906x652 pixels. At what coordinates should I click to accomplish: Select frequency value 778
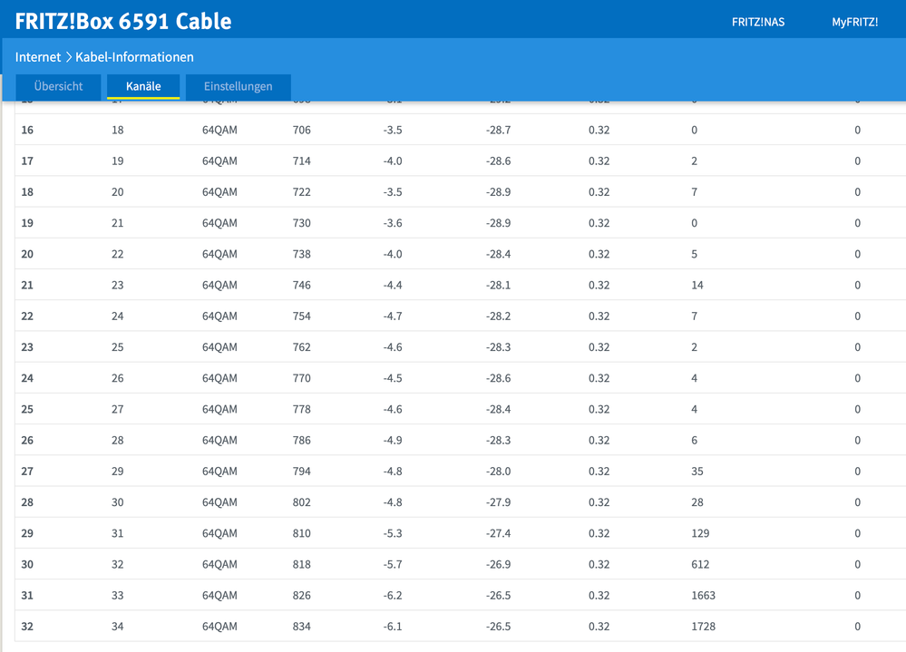[302, 410]
